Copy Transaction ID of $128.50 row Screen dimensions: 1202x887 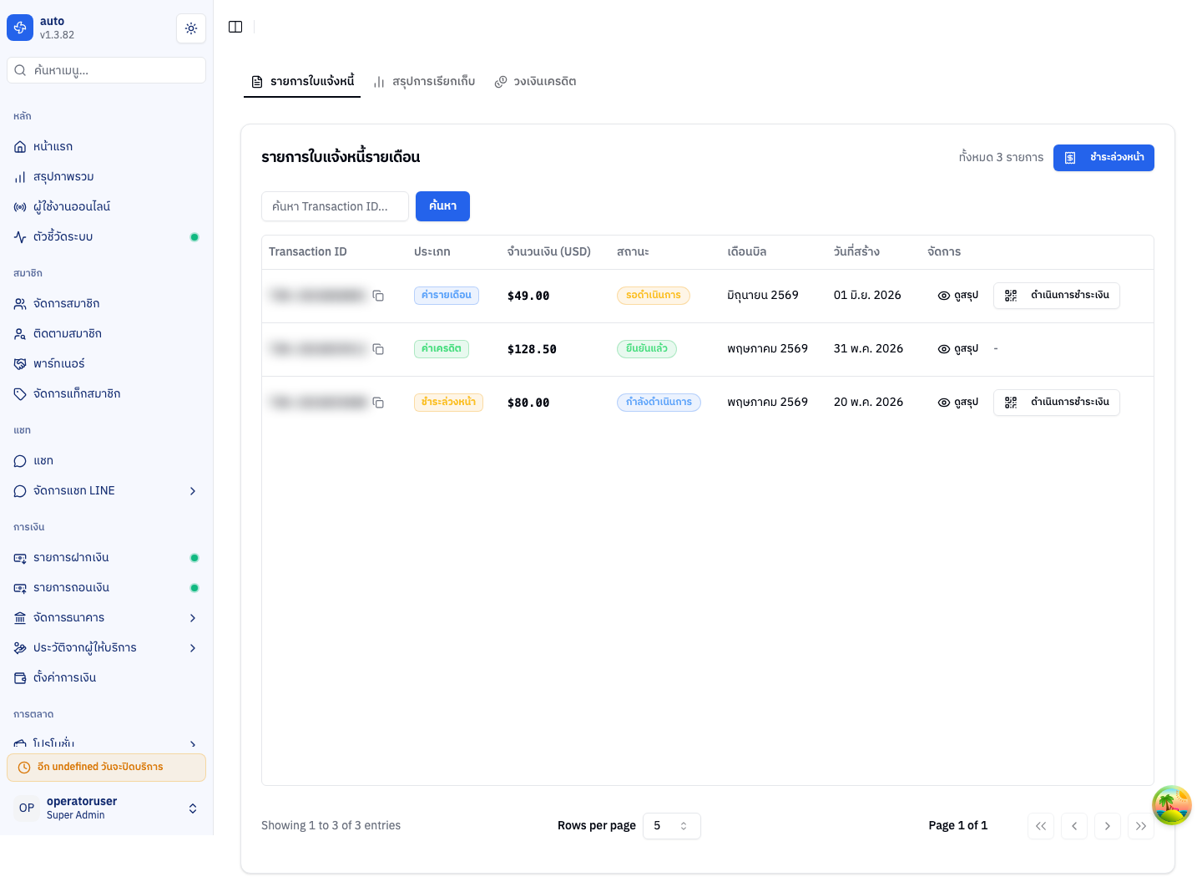click(x=378, y=349)
